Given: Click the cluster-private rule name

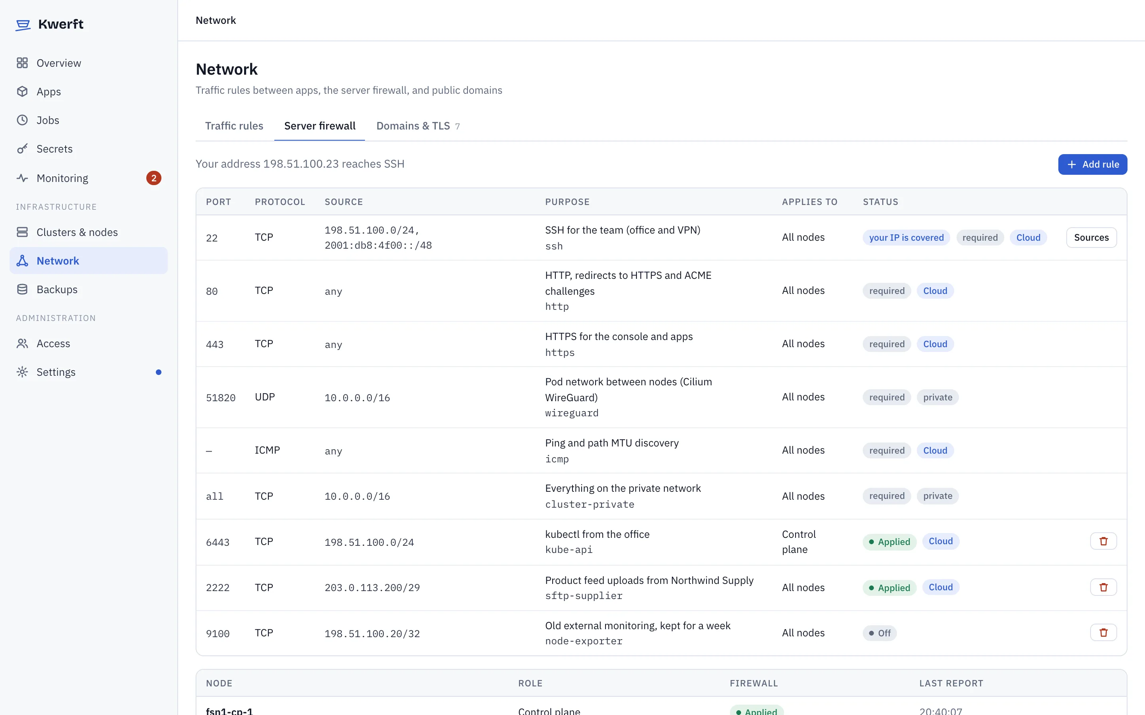Looking at the screenshot, I should 590,504.
